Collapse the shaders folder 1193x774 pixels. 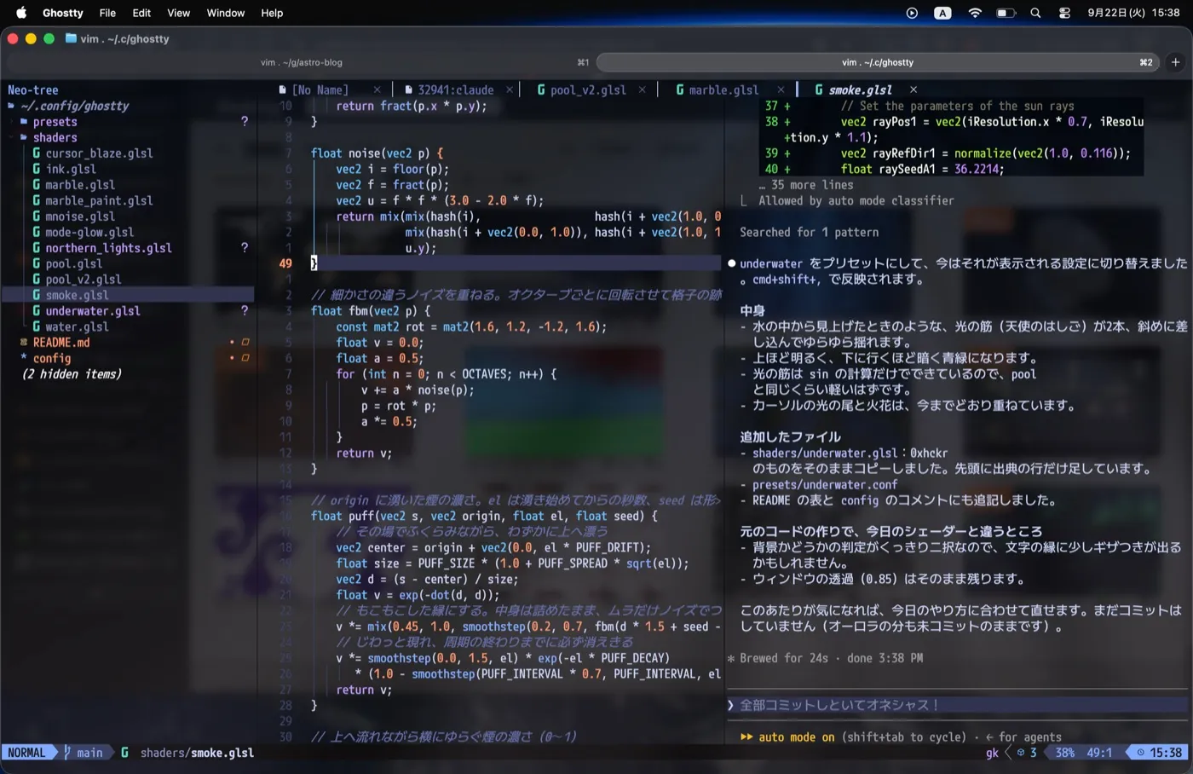(55, 137)
